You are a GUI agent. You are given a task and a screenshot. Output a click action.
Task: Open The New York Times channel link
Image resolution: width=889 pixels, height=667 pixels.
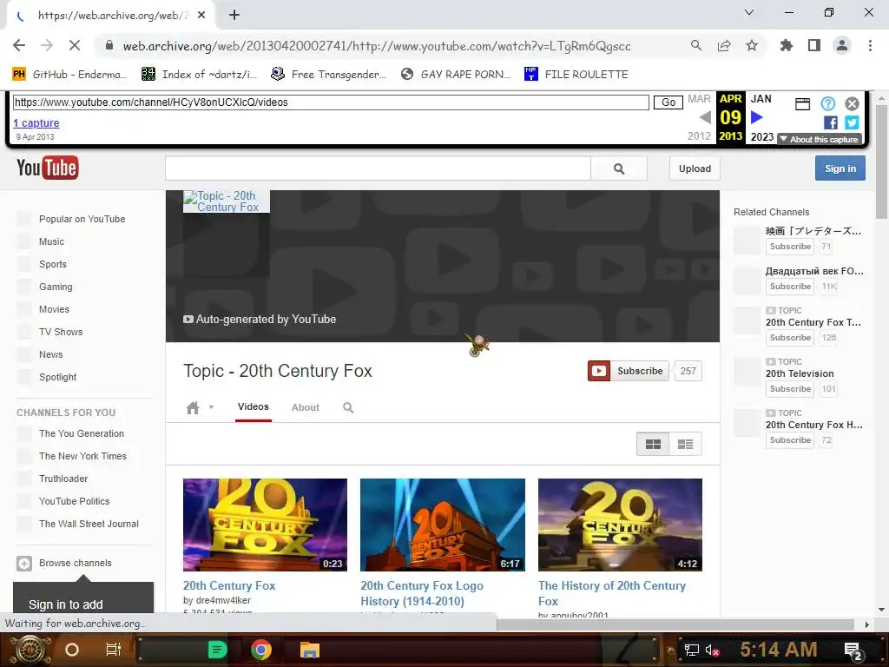82,456
